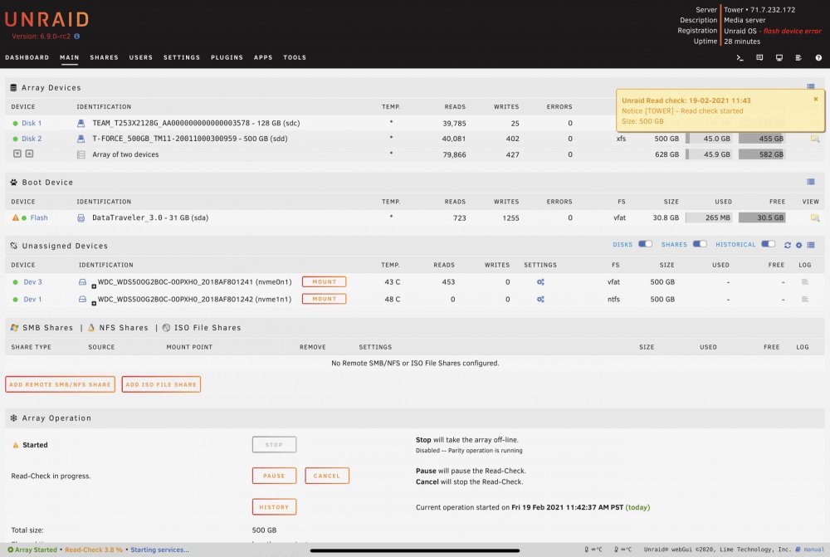Screen dimensions: 830x557
Task: Click flash device error text
Action: [x=793, y=32]
